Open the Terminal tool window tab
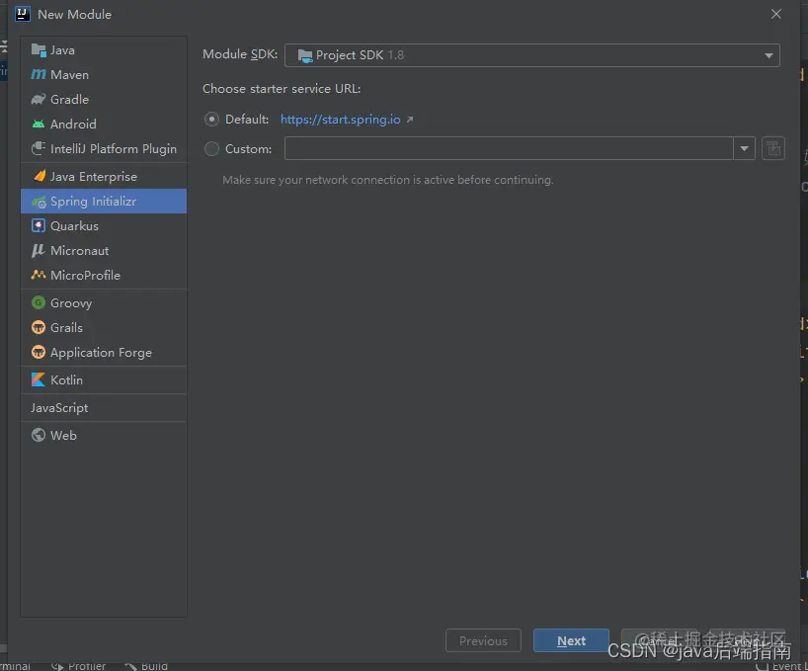Screen dimensions: 808x671 pos(15,666)
